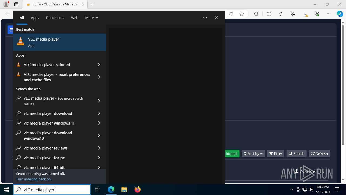Close the Windows search panel
The height and width of the screenshot is (195, 346).
click(216, 18)
